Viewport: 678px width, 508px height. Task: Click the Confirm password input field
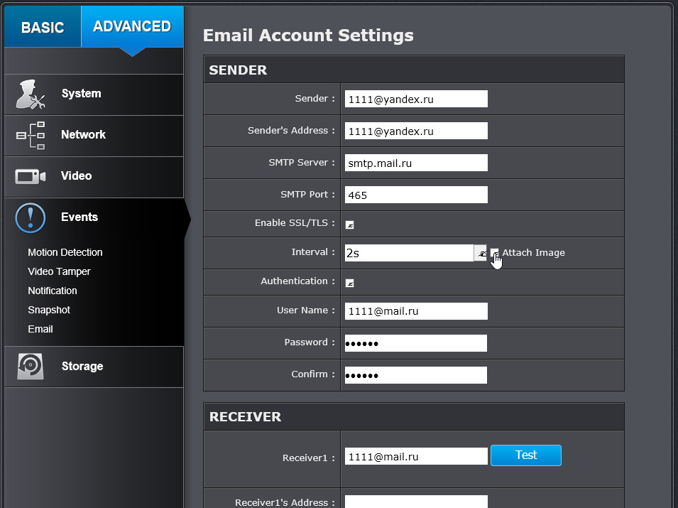point(415,375)
